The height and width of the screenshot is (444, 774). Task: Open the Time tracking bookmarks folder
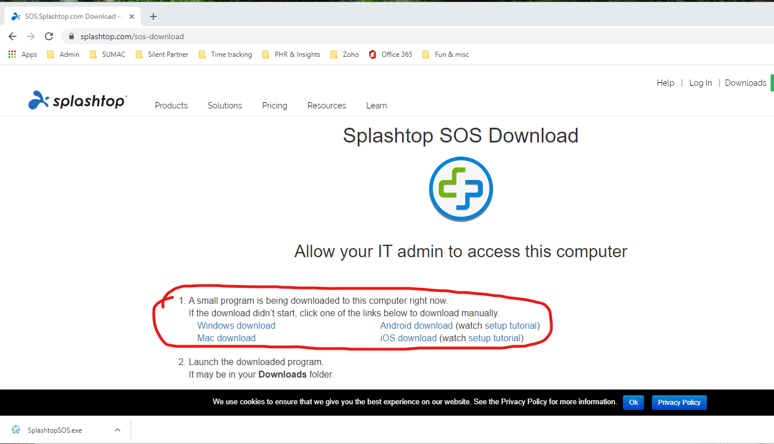tap(225, 55)
